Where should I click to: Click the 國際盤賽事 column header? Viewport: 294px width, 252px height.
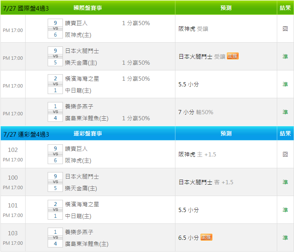point(88,8)
